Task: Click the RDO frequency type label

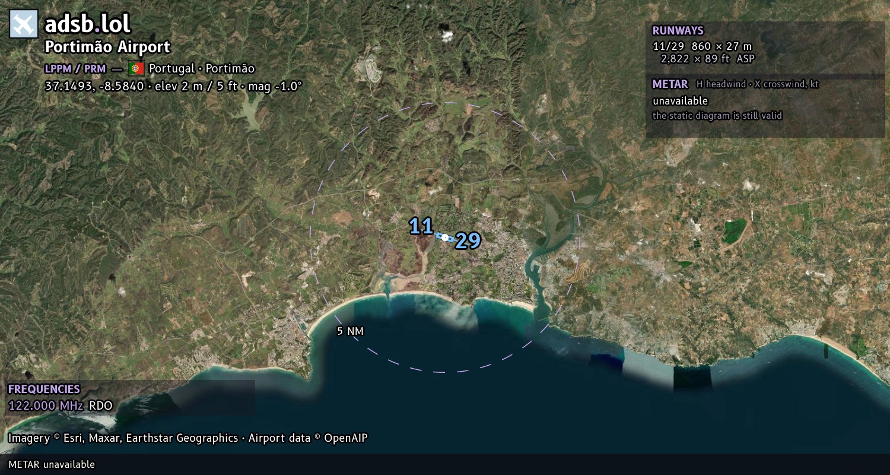Action: pyautogui.click(x=100, y=406)
